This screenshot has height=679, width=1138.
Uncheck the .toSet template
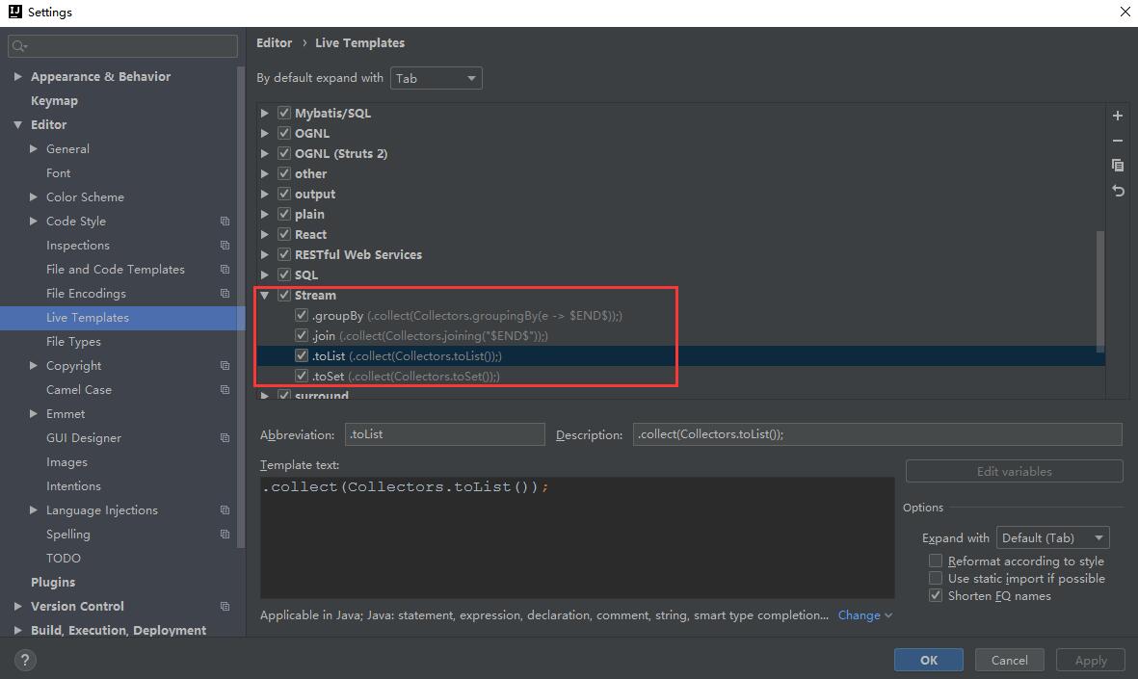pos(302,376)
